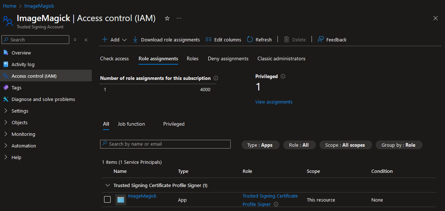Collapse the sidebar with double chevron icon
This screenshot has height=211, width=445.
(x=86, y=40)
